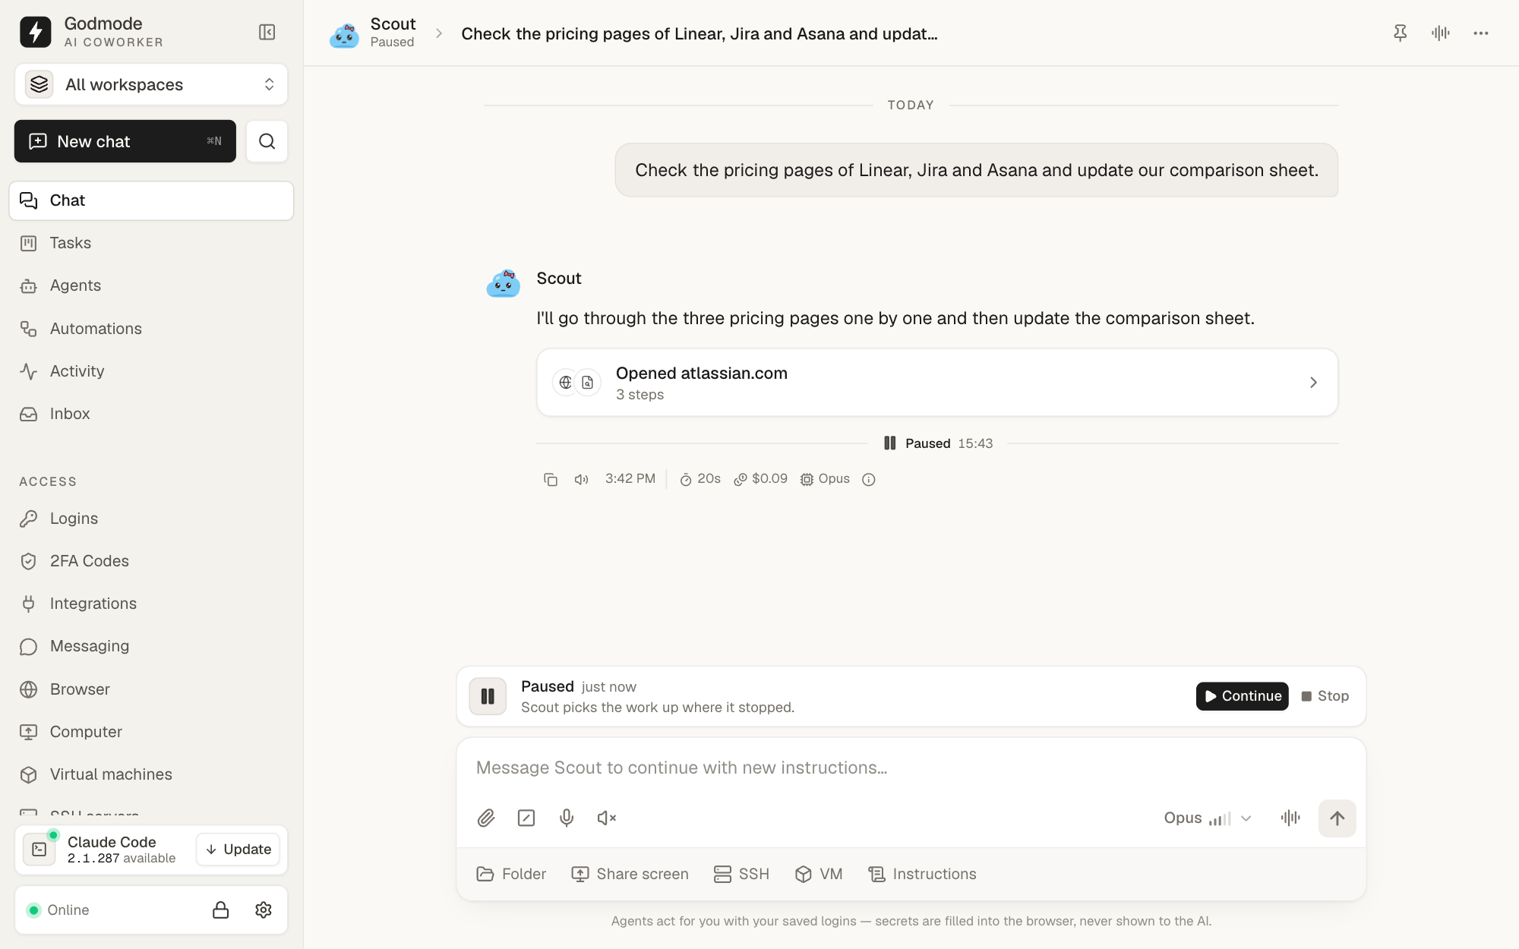Click the breadcrumb chevron after Scout

(439, 33)
